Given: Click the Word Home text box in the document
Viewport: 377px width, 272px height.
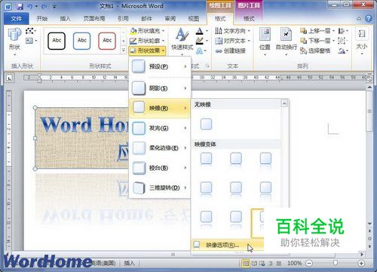Looking at the screenshot, I should coord(81,138).
